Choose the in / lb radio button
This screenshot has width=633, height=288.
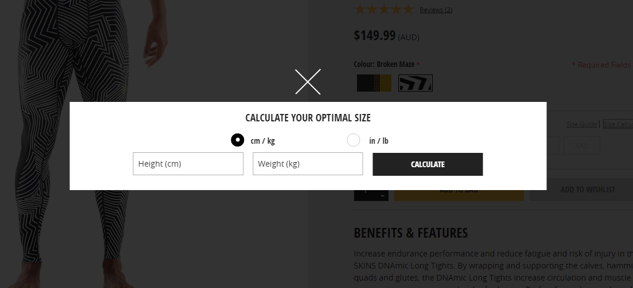point(354,140)
